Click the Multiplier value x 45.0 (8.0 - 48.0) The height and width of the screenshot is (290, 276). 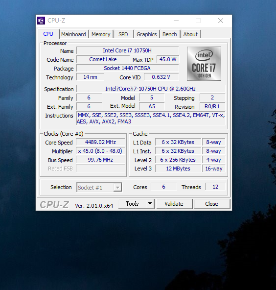[x=100, y=151]
